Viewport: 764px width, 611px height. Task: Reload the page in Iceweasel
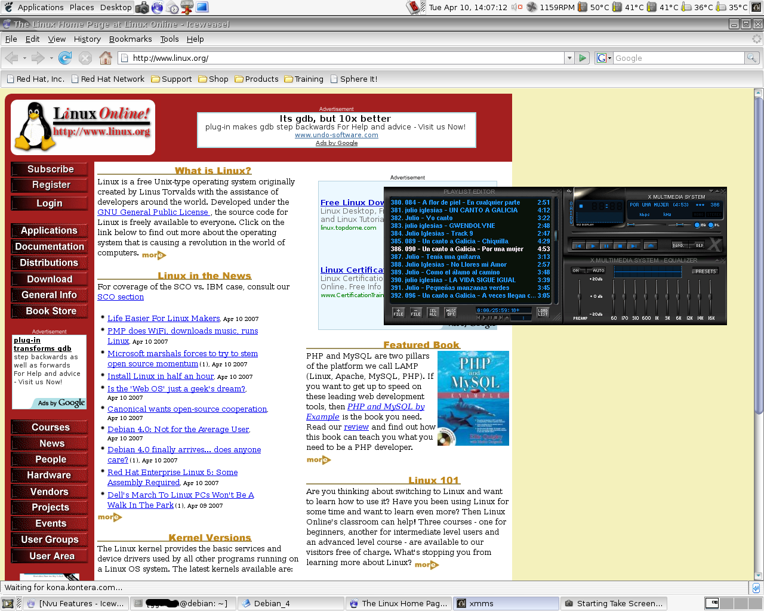pyautogui.click(x=65, y=58)
